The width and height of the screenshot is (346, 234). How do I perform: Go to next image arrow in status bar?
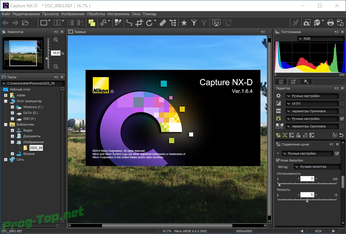(x=334, y=231)
